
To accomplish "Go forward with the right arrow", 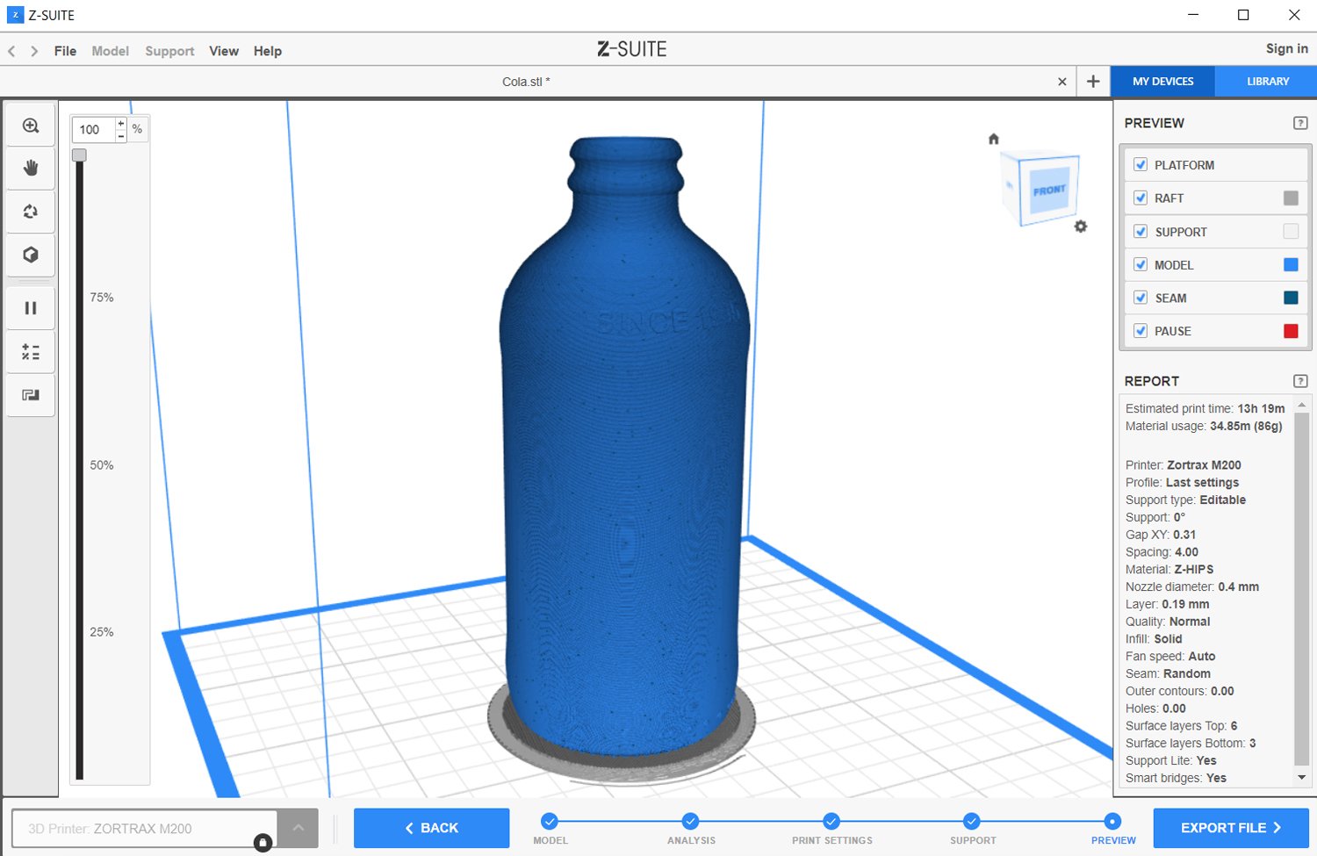I will tap(34, 51).
